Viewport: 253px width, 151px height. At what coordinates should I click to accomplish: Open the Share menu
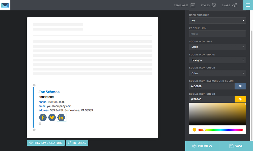click(x=229, y=5)
